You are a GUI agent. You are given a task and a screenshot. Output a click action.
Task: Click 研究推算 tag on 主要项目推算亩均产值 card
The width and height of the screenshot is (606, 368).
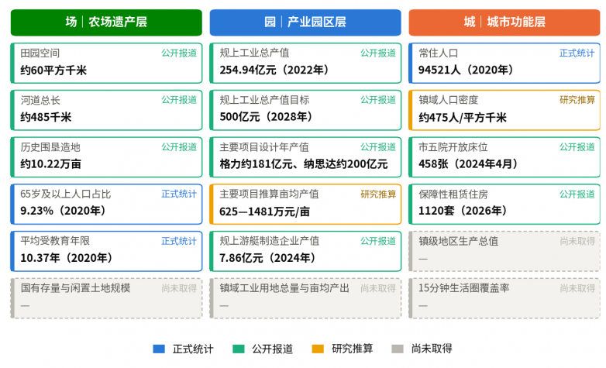[378, 194]
